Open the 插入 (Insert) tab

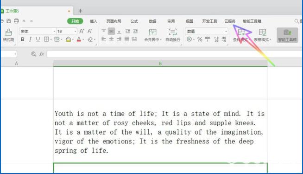[93, 21]
